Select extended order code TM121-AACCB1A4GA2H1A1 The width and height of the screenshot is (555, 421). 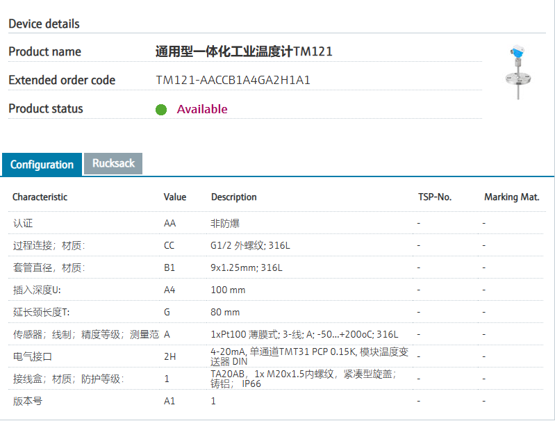pyautogui.click(x=233, y=81)
